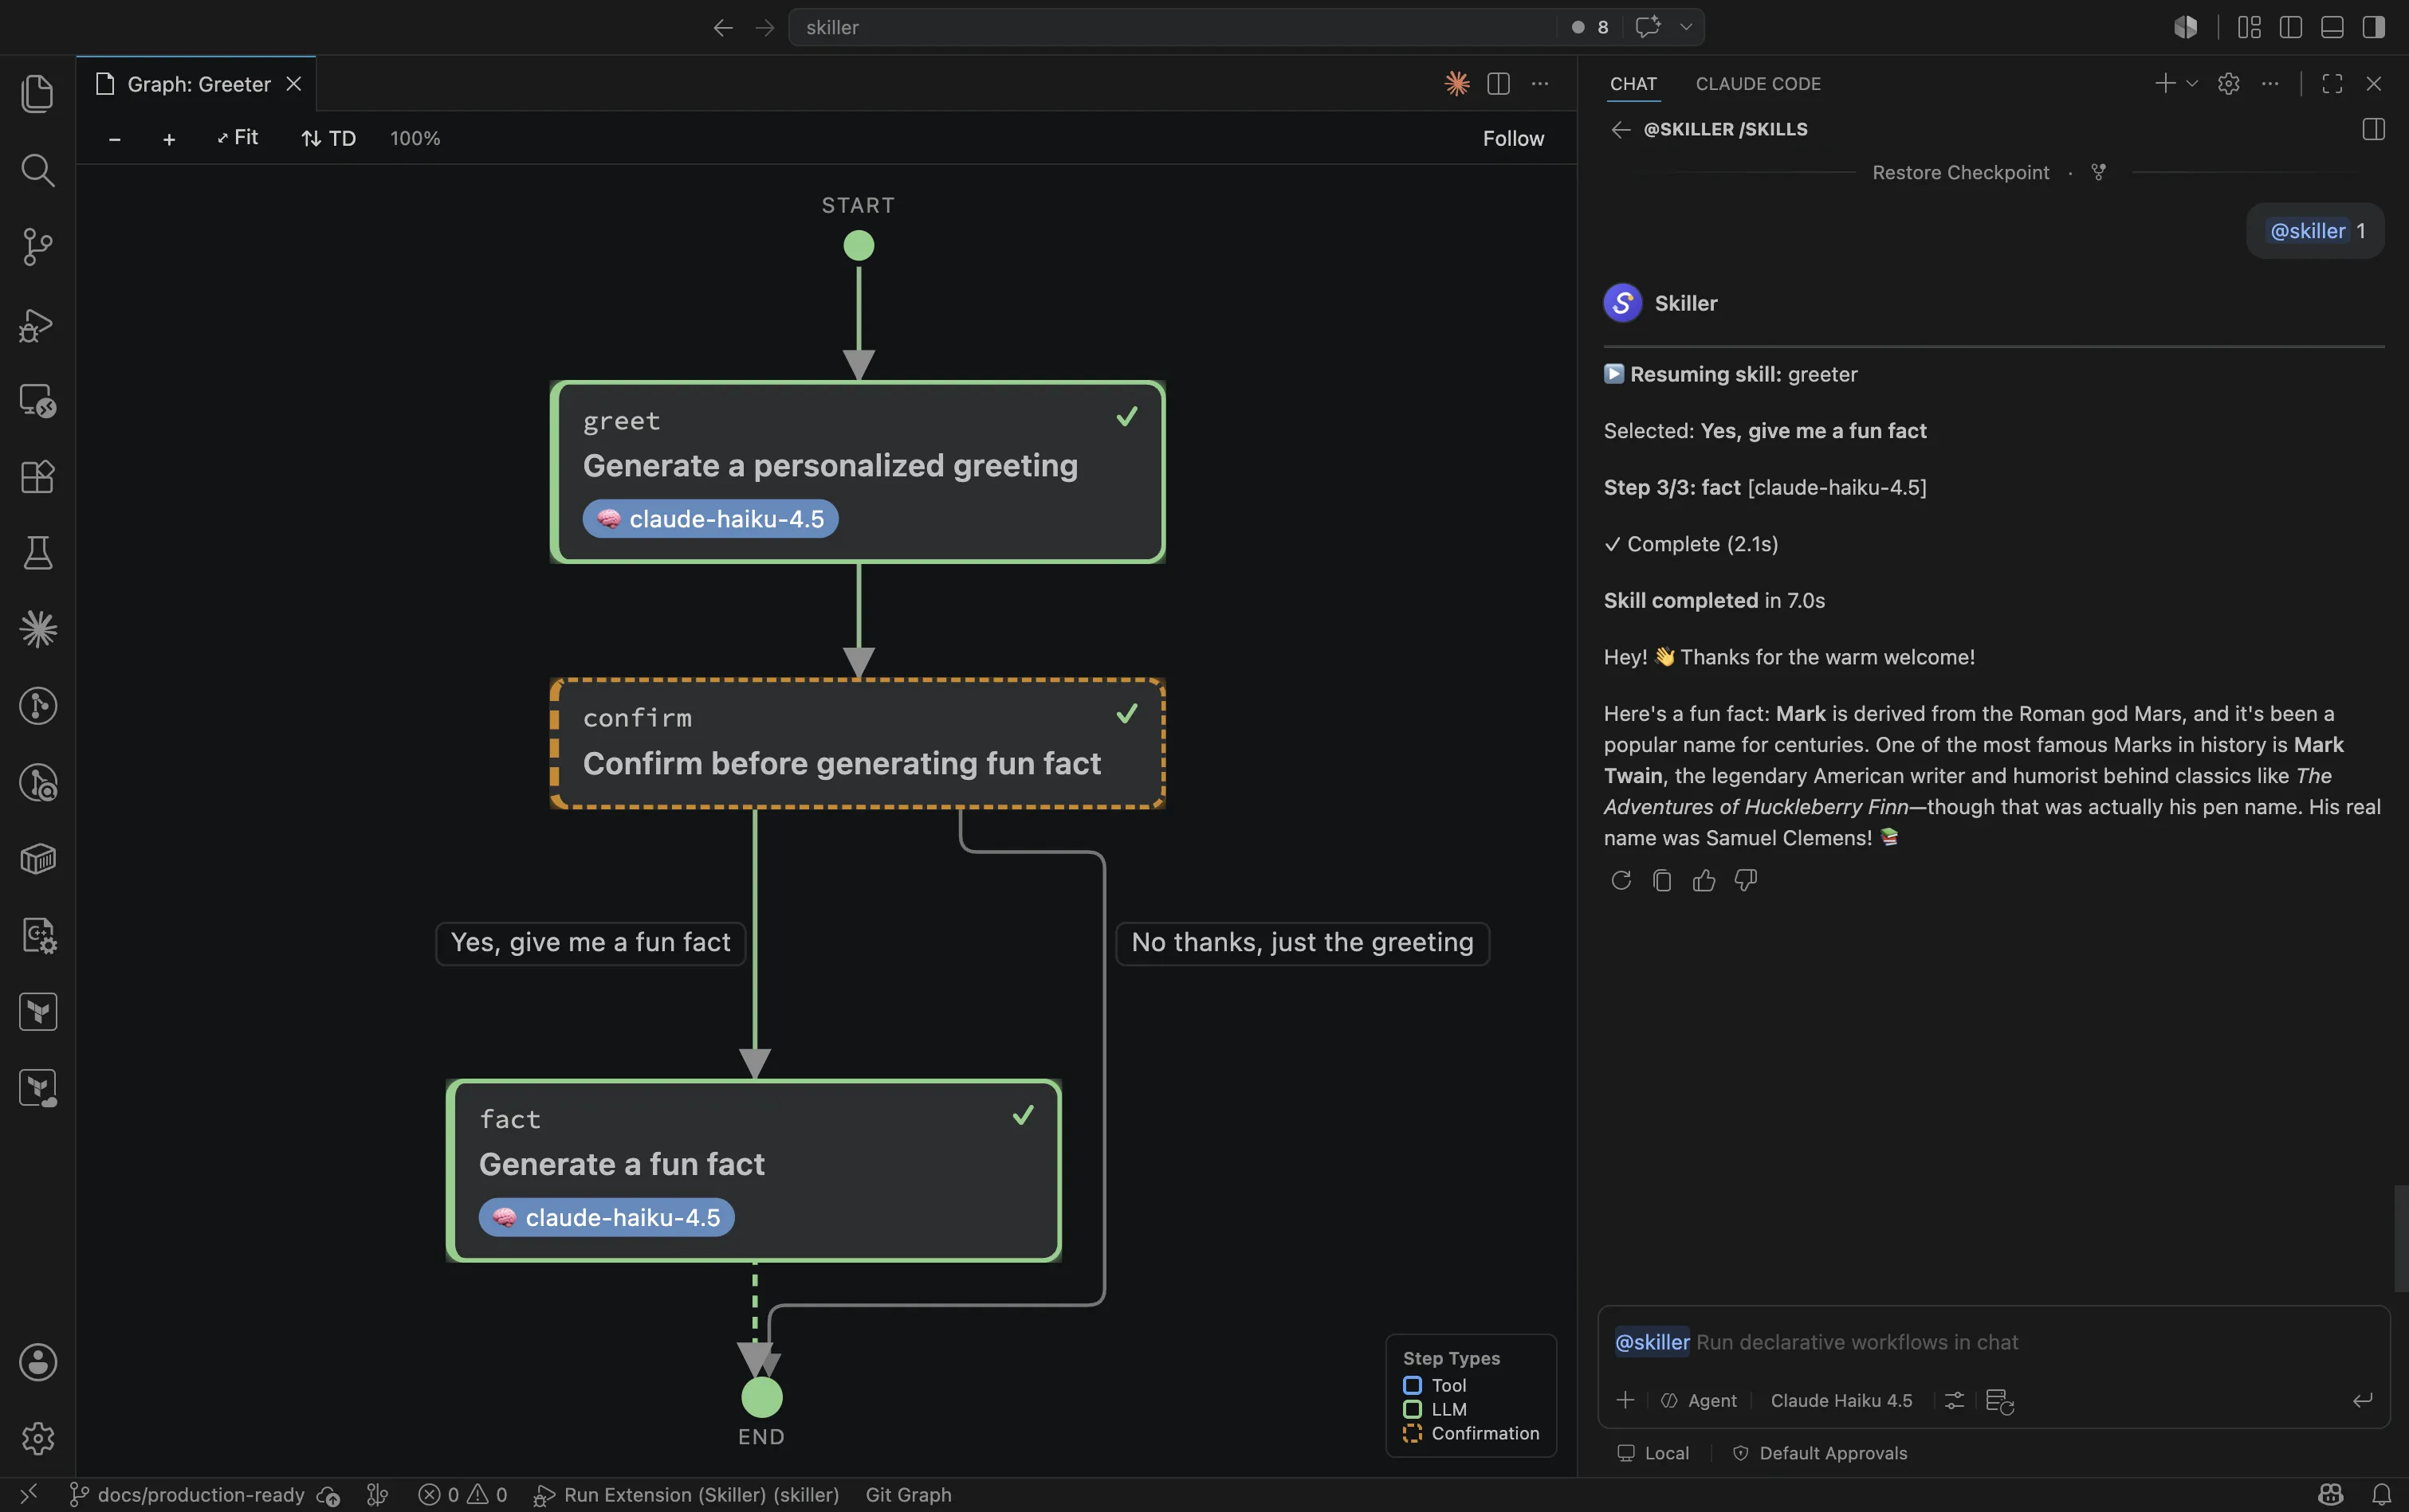Image resolution: width=2409 pixels, height=1512 pixels.
Task: Send the chat message arrow
Action: [2362, 1400]
